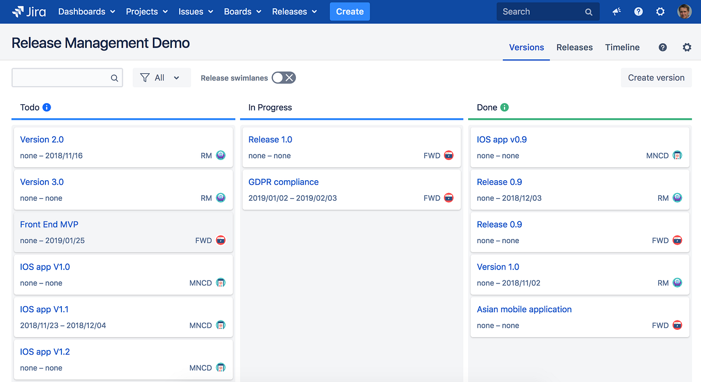The height and width of the screenshot is (382, 701).
Task: Disable the Release swimlanes toggle
Action: pyautogui.click(x=283, y=77)
